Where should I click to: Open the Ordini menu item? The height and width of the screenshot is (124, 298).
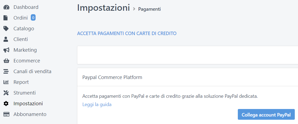pyautogui.click(x=21, y=18)
